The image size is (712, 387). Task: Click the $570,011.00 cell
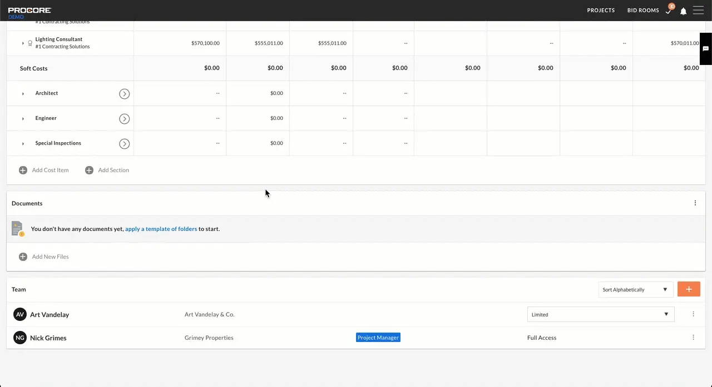685,43
